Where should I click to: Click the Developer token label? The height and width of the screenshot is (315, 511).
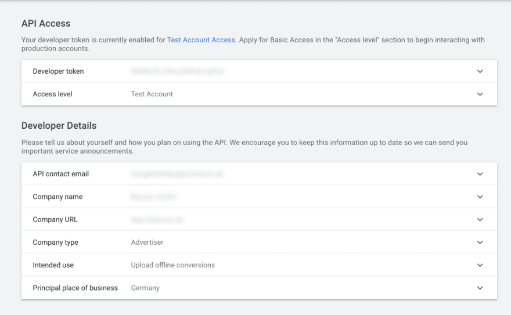pos(58,71)
